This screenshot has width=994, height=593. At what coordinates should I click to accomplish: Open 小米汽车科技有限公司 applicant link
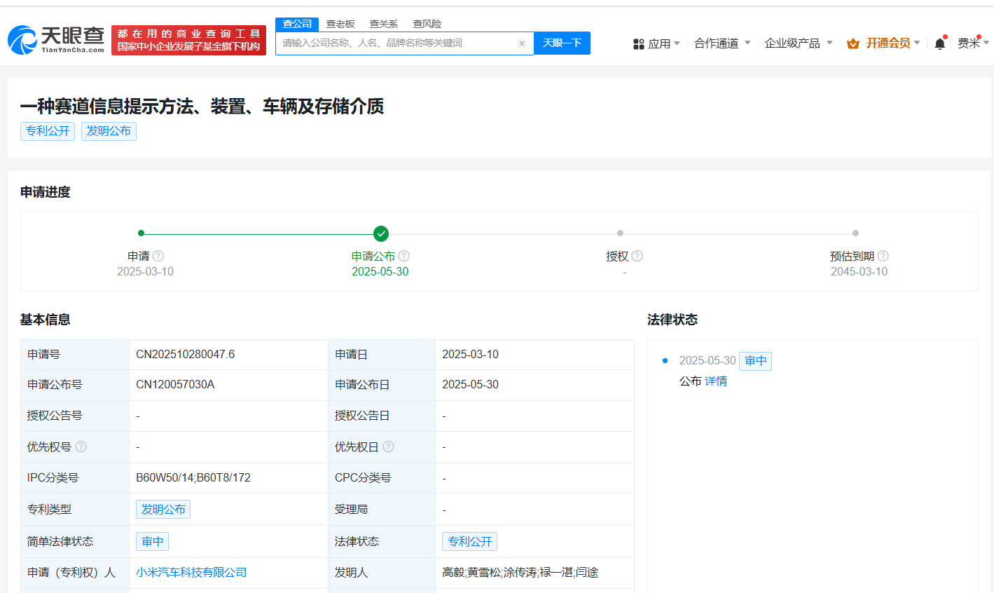pos(191,573)
